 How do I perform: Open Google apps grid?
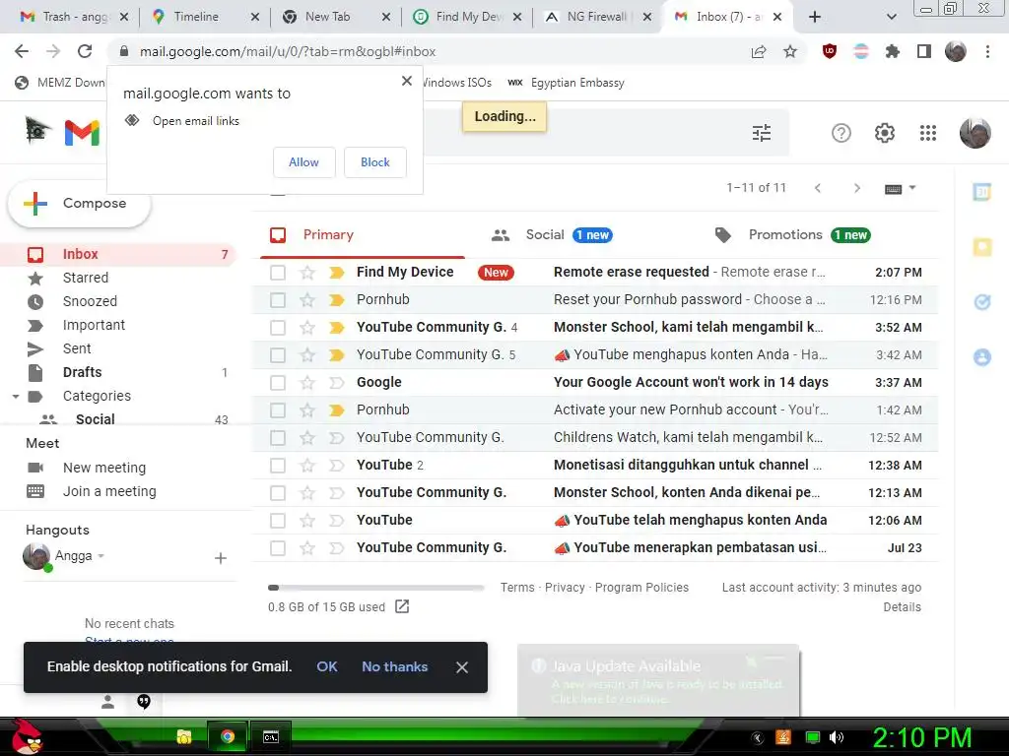point(928,133)
